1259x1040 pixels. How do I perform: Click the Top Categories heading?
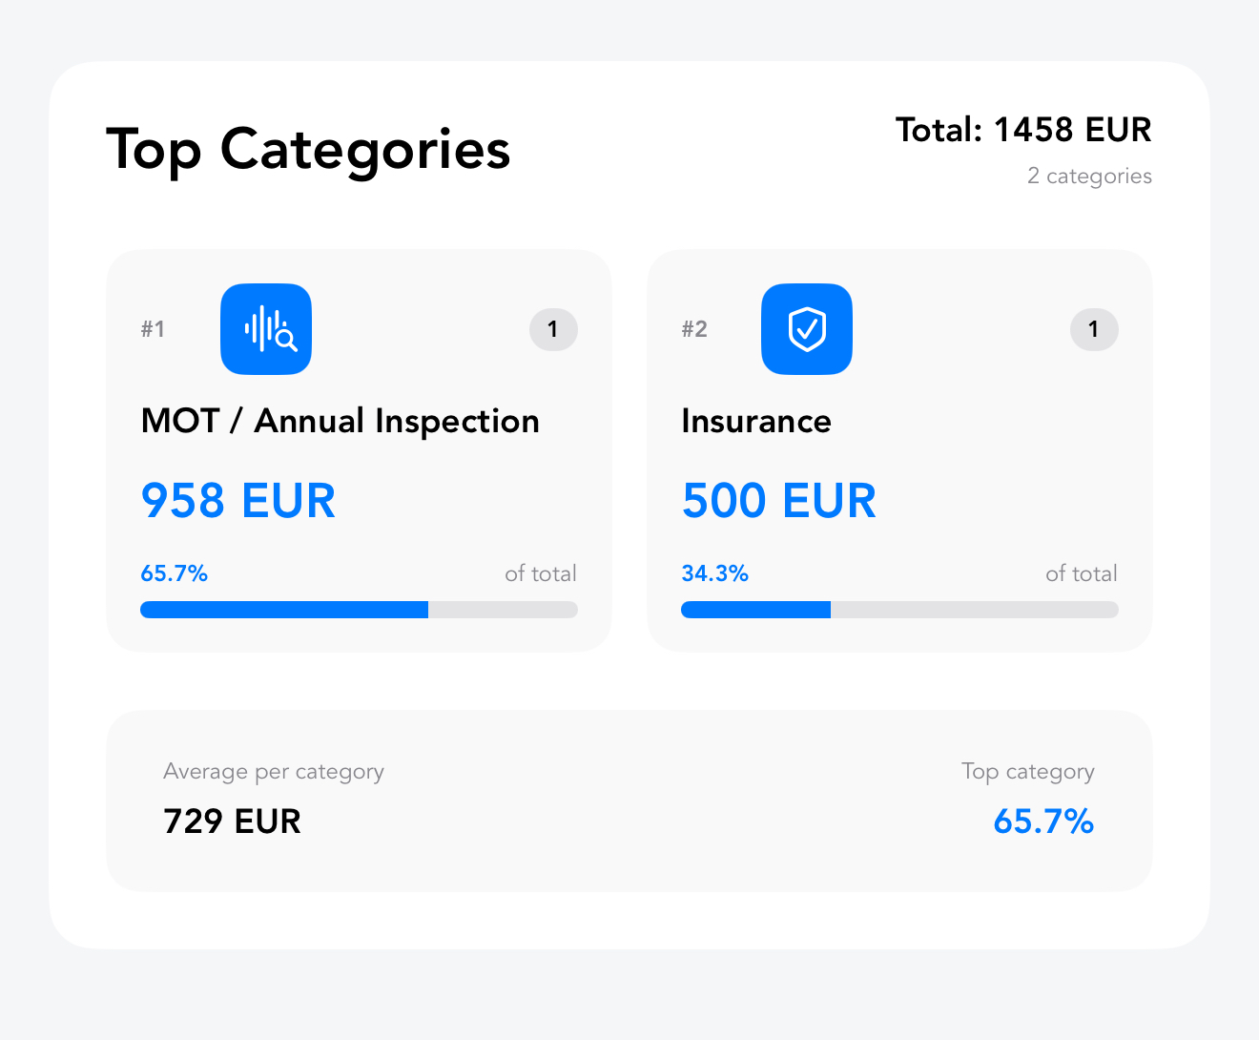coord(308,150)
